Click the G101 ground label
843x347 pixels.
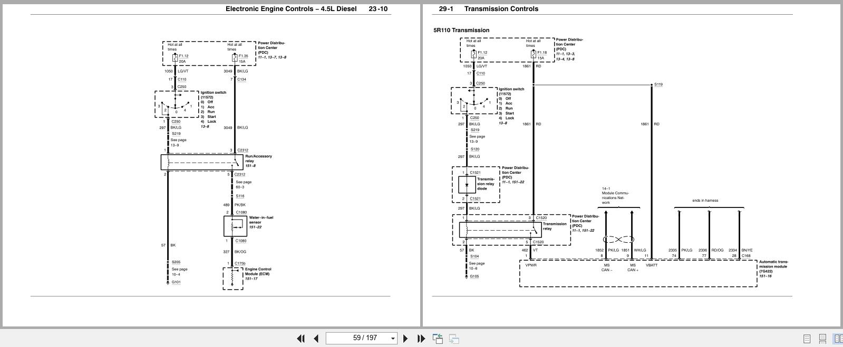pos(176,282)
